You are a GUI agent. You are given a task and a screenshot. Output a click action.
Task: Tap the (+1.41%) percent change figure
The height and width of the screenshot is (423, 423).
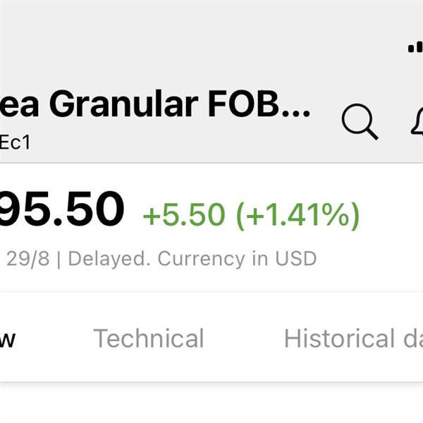point(298,216)
